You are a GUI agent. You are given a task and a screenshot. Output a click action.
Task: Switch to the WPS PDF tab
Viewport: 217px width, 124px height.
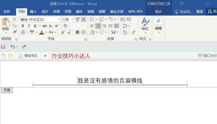click(135, 12)
